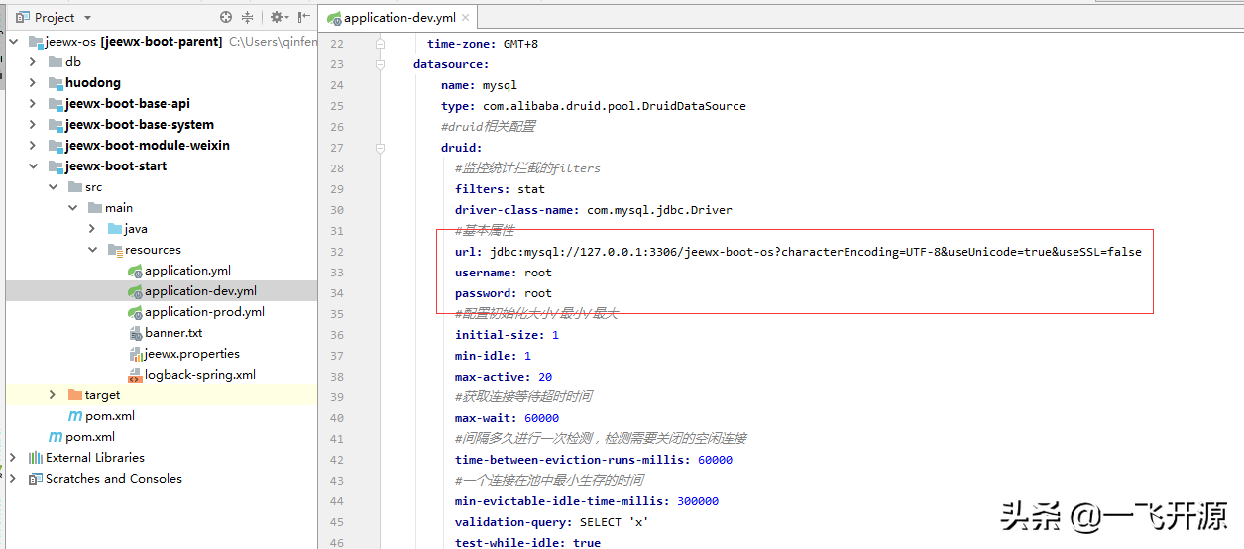Close the application-dev.yml editor tab

point(464,18)
